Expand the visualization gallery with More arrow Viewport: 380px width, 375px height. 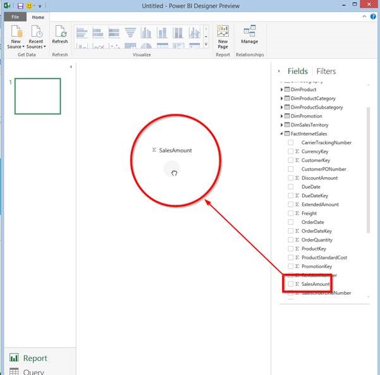pos(205,44)
